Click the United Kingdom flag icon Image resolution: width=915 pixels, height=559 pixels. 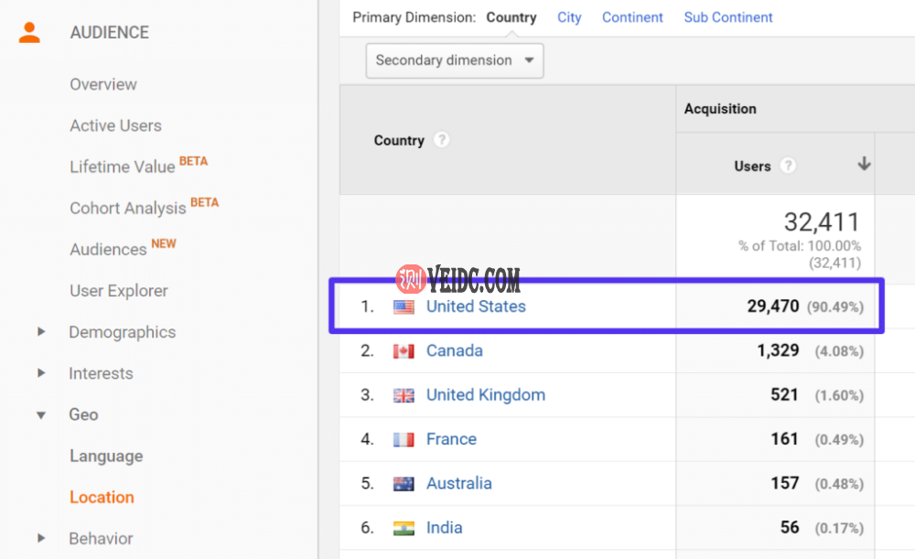click(x=404, y=395)
